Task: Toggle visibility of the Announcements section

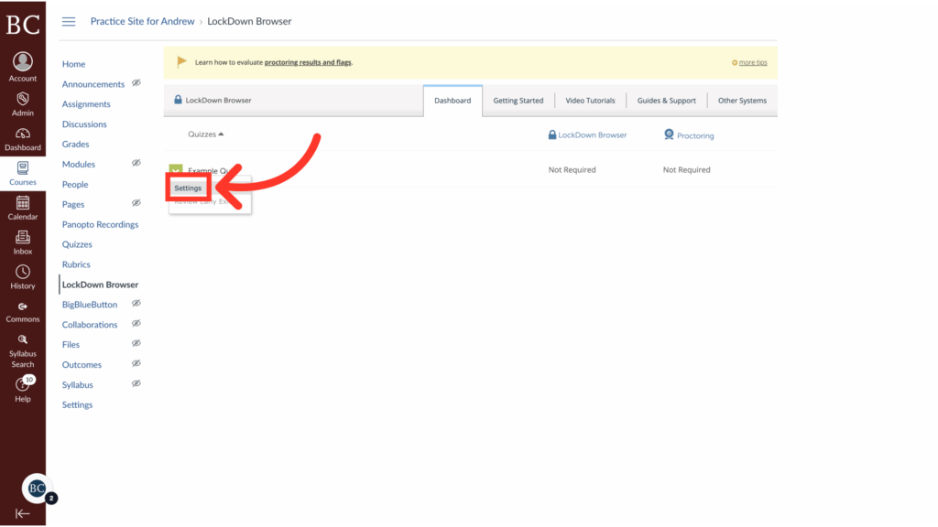Action: 137,83
